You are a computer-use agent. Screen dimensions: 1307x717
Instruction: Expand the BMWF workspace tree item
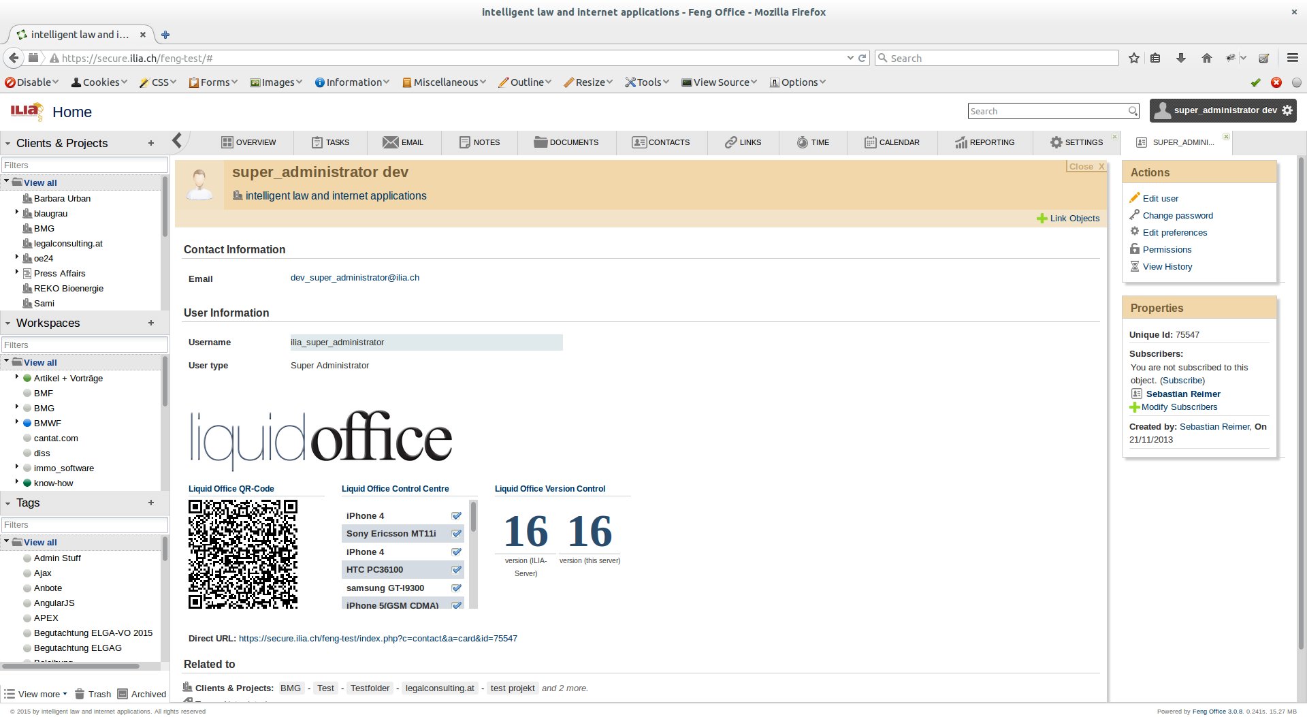tap(16, 423)
